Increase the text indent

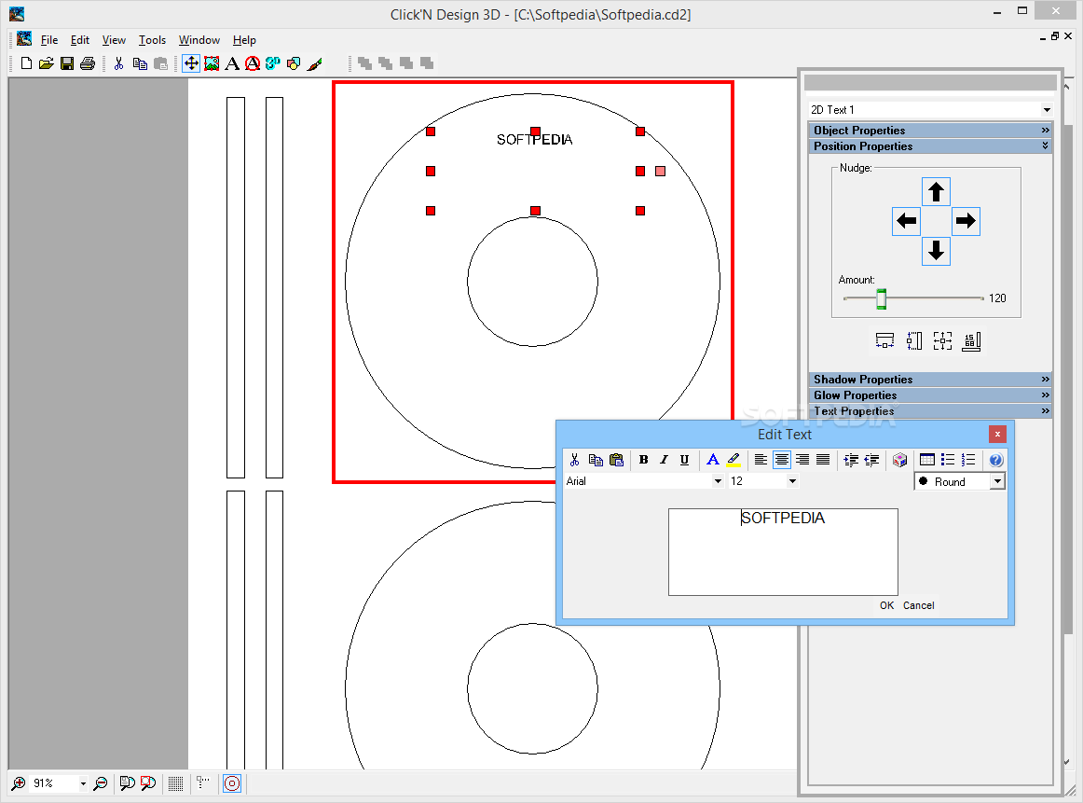851,460
